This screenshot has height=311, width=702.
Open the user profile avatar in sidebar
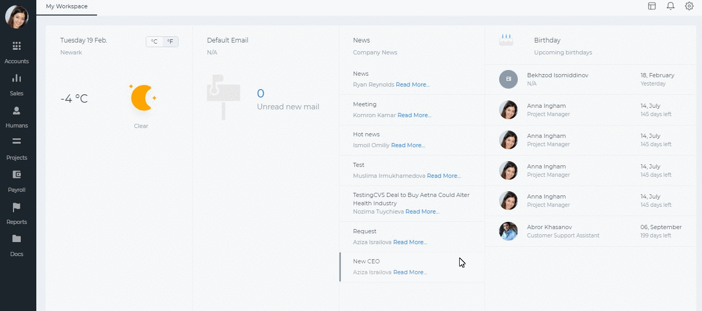17,17
